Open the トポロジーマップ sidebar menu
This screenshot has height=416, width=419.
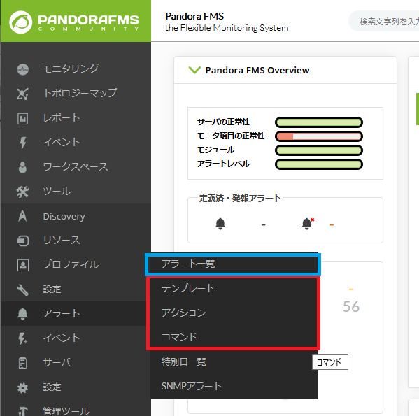[76, 94]
